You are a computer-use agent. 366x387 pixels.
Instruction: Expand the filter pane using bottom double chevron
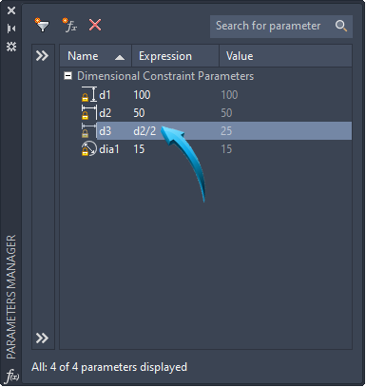coord(42,338)
